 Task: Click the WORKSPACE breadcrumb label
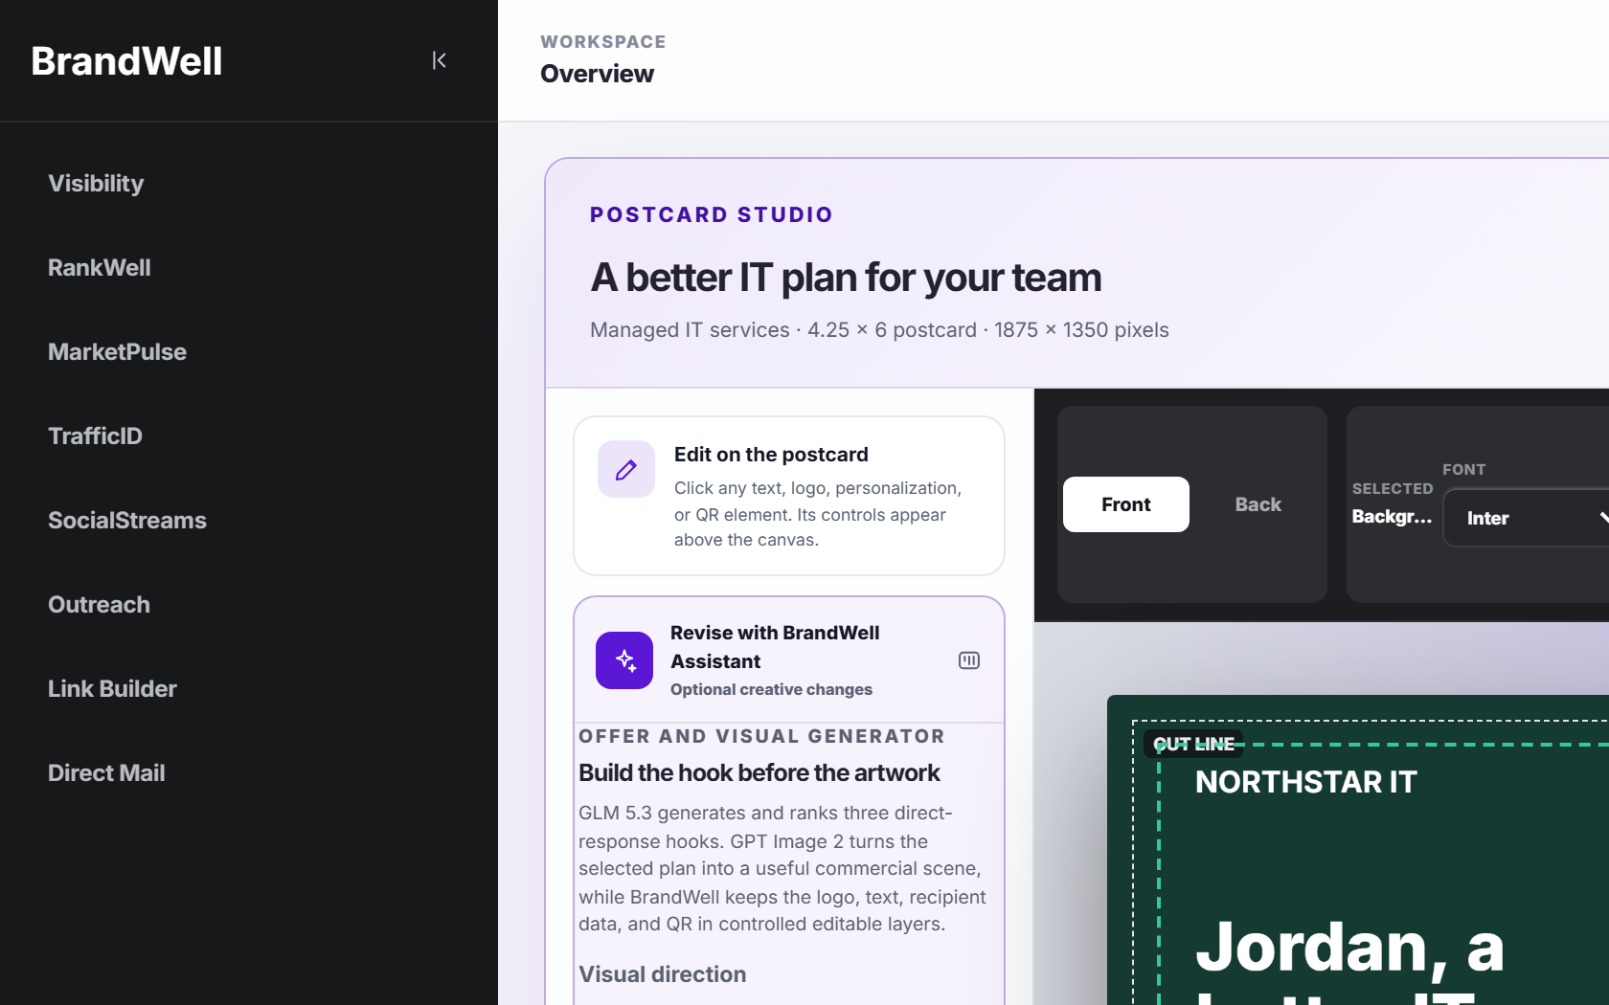point(603,42)
